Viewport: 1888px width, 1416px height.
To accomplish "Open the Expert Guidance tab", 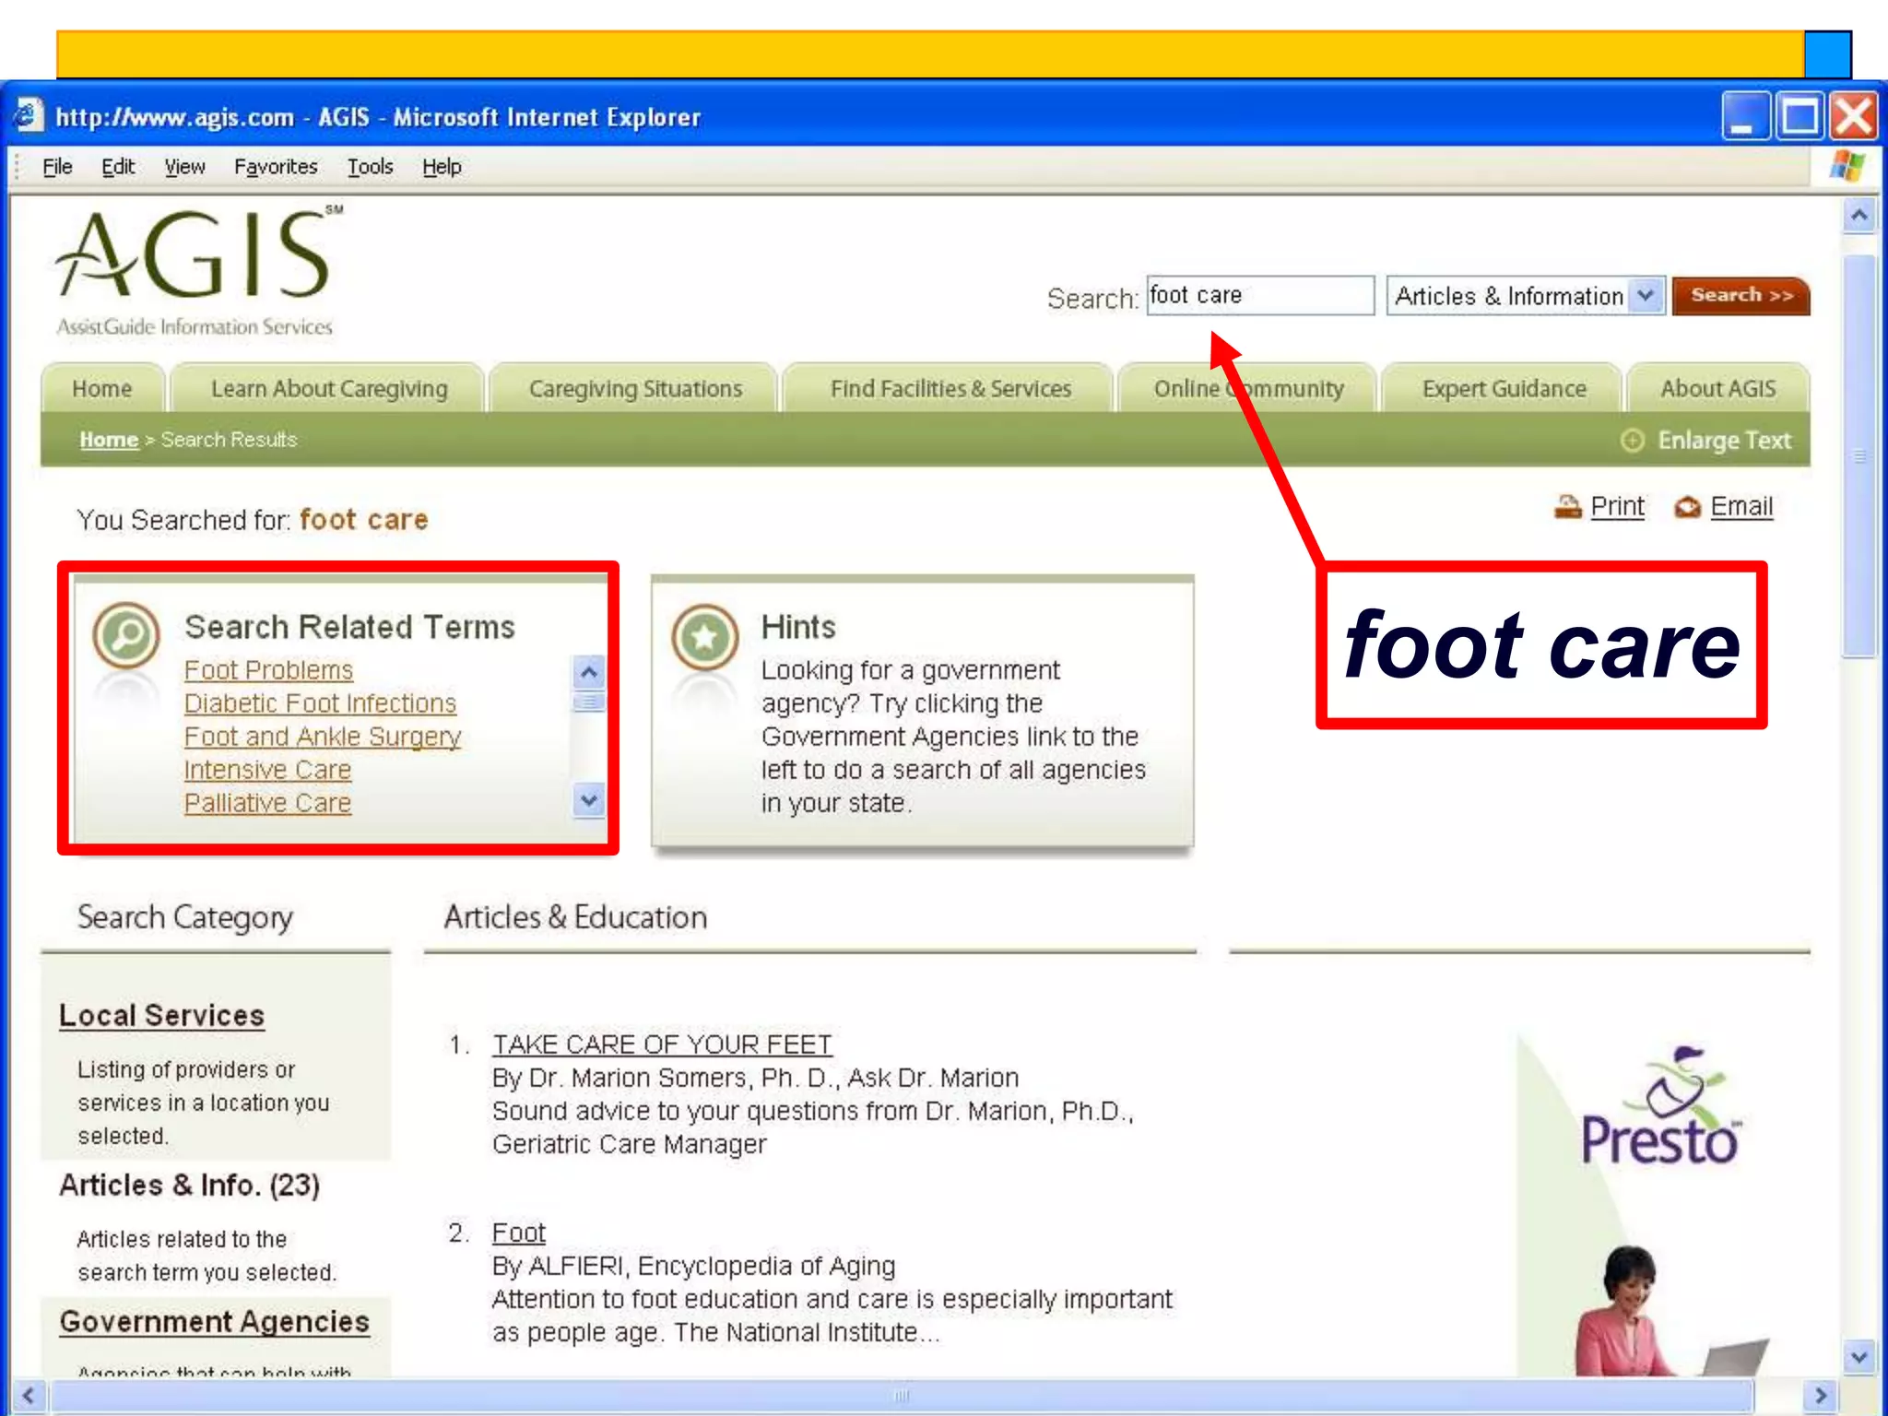I will coord(1504,388).
